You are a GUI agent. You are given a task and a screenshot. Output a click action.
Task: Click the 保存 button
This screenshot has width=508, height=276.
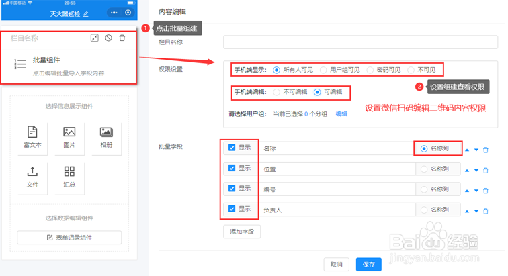(369, 265)
